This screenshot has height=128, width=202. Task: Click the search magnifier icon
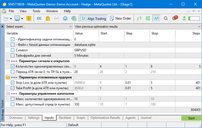(166, 18)
